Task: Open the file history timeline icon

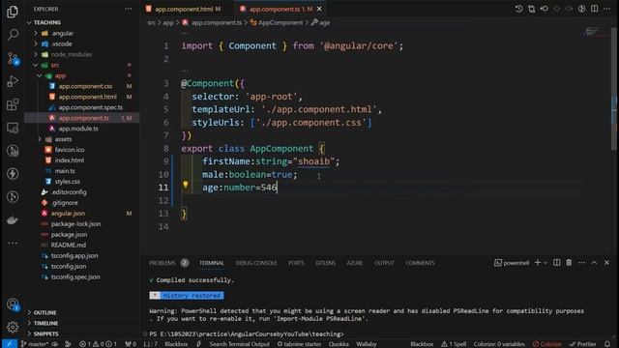Action: point(518,9)
